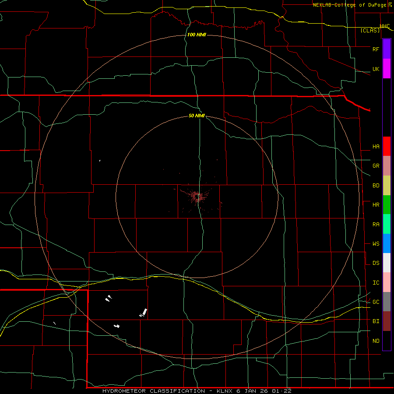Click the NEXLAB-College of DuPage text
This screenshot has height=394, width=394.
(x=349, y=5)
